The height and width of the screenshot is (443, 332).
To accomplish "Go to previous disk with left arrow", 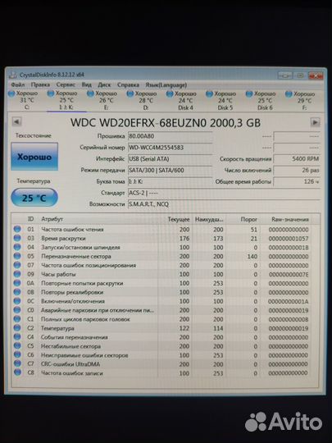I will (x=16, y=121).
